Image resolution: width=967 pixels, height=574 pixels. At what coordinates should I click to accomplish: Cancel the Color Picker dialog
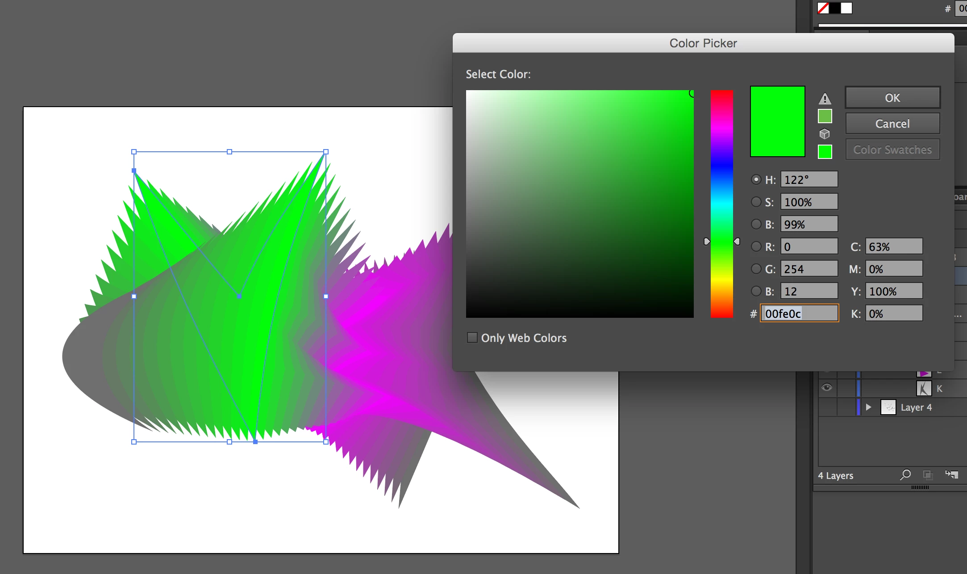[x=892, y=124]
